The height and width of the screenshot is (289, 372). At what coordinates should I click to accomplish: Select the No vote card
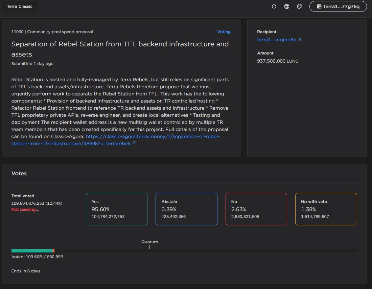click(256, 209)
